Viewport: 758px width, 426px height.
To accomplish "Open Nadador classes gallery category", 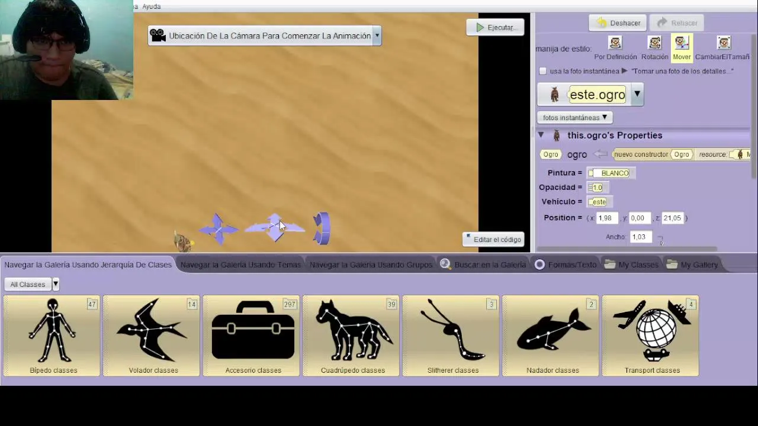I will (x=551, y=336).
